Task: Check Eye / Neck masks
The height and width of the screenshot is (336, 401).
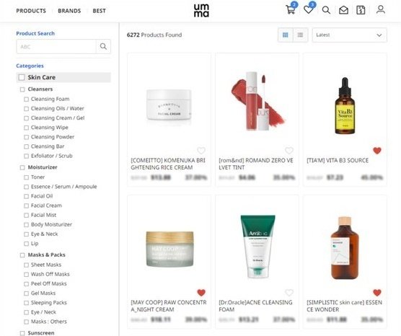Action: (x=26, y=312)
